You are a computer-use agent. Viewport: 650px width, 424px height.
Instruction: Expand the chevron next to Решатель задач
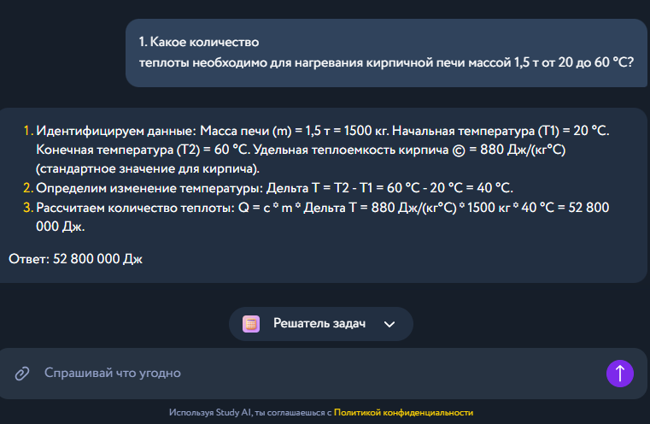[x=390, y=324]
